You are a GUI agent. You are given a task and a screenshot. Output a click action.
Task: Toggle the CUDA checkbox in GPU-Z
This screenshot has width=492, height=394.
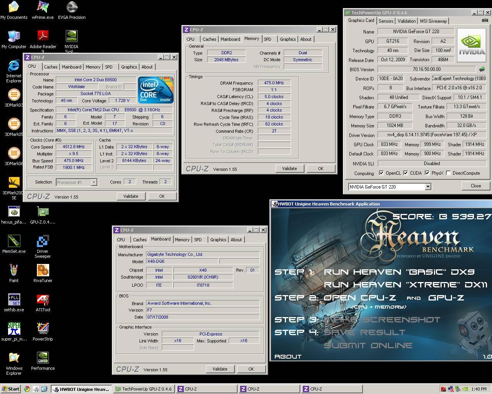(406, 173)
